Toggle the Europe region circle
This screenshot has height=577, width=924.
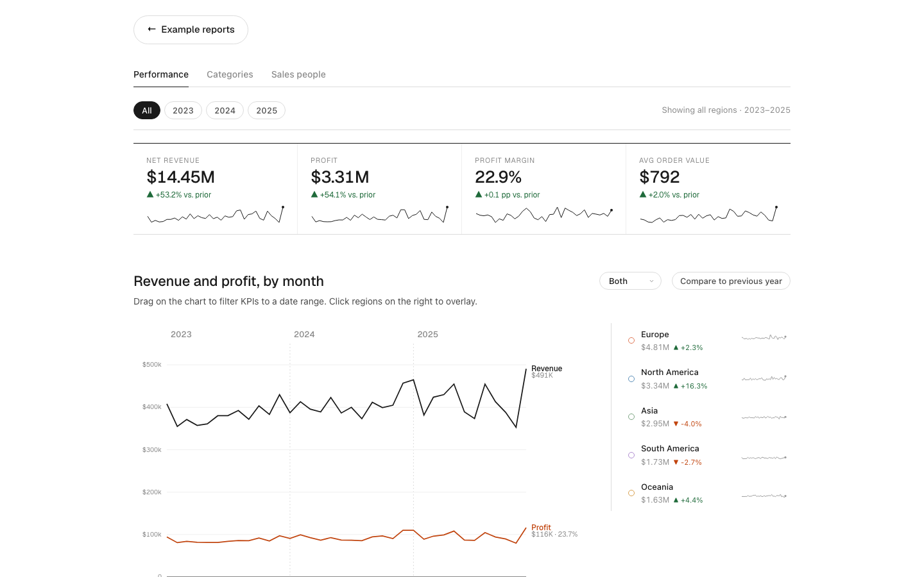click(631, 340)
